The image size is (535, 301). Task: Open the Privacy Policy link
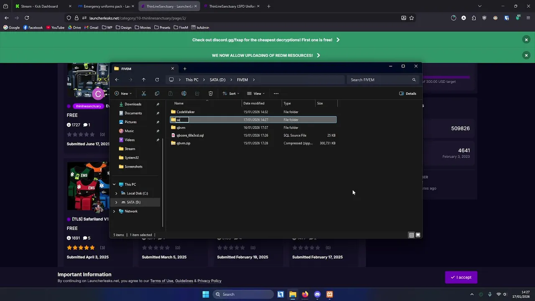[209, 281]
